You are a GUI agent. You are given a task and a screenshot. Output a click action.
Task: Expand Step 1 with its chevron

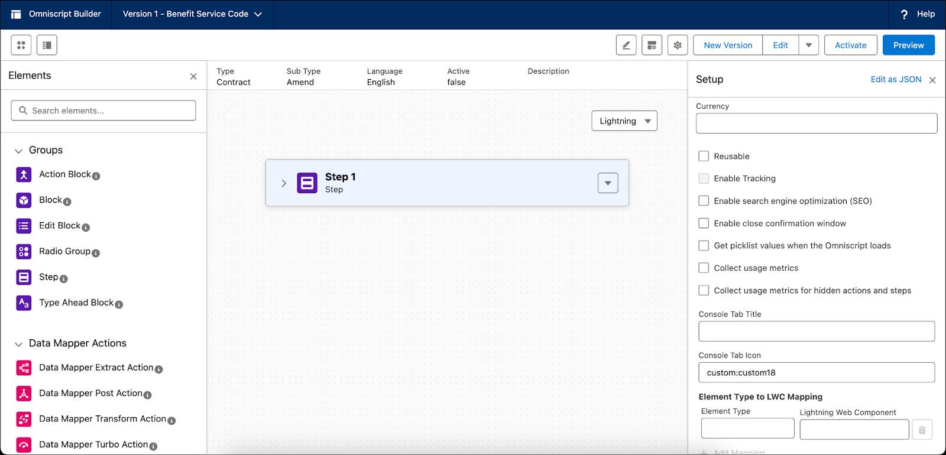284,183
